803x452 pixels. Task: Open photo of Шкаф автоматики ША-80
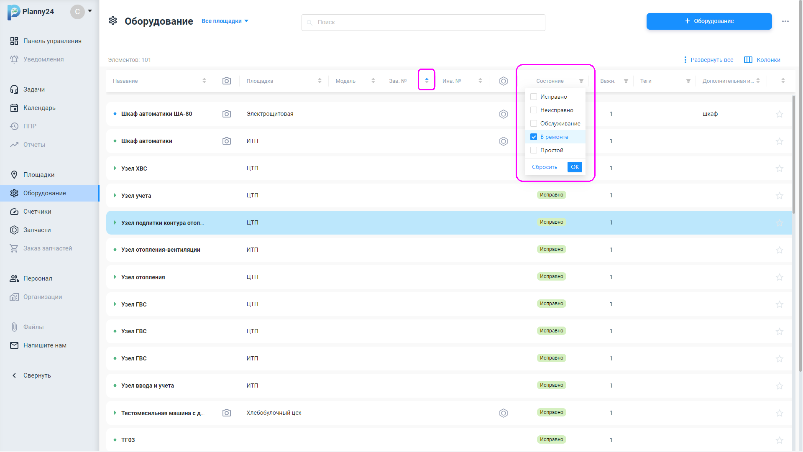tap(227, 114)
